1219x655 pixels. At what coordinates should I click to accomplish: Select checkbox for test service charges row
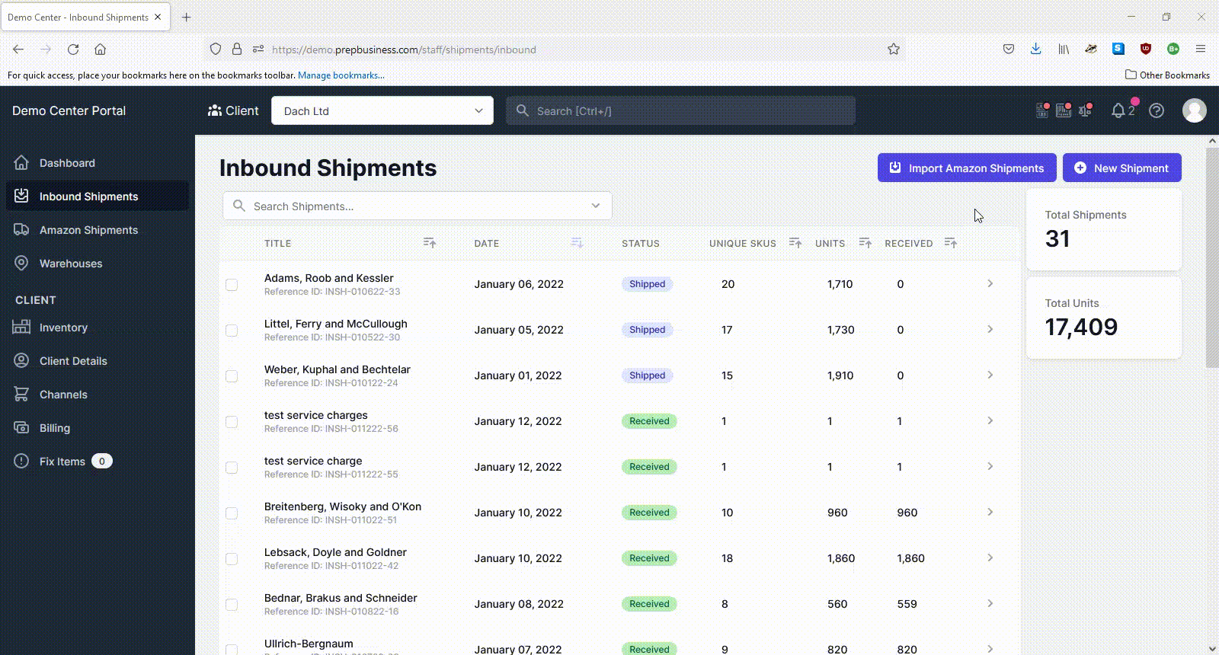[232, 422]
